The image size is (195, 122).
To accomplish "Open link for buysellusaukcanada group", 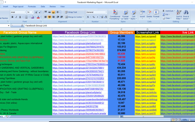I will [79, 113].
